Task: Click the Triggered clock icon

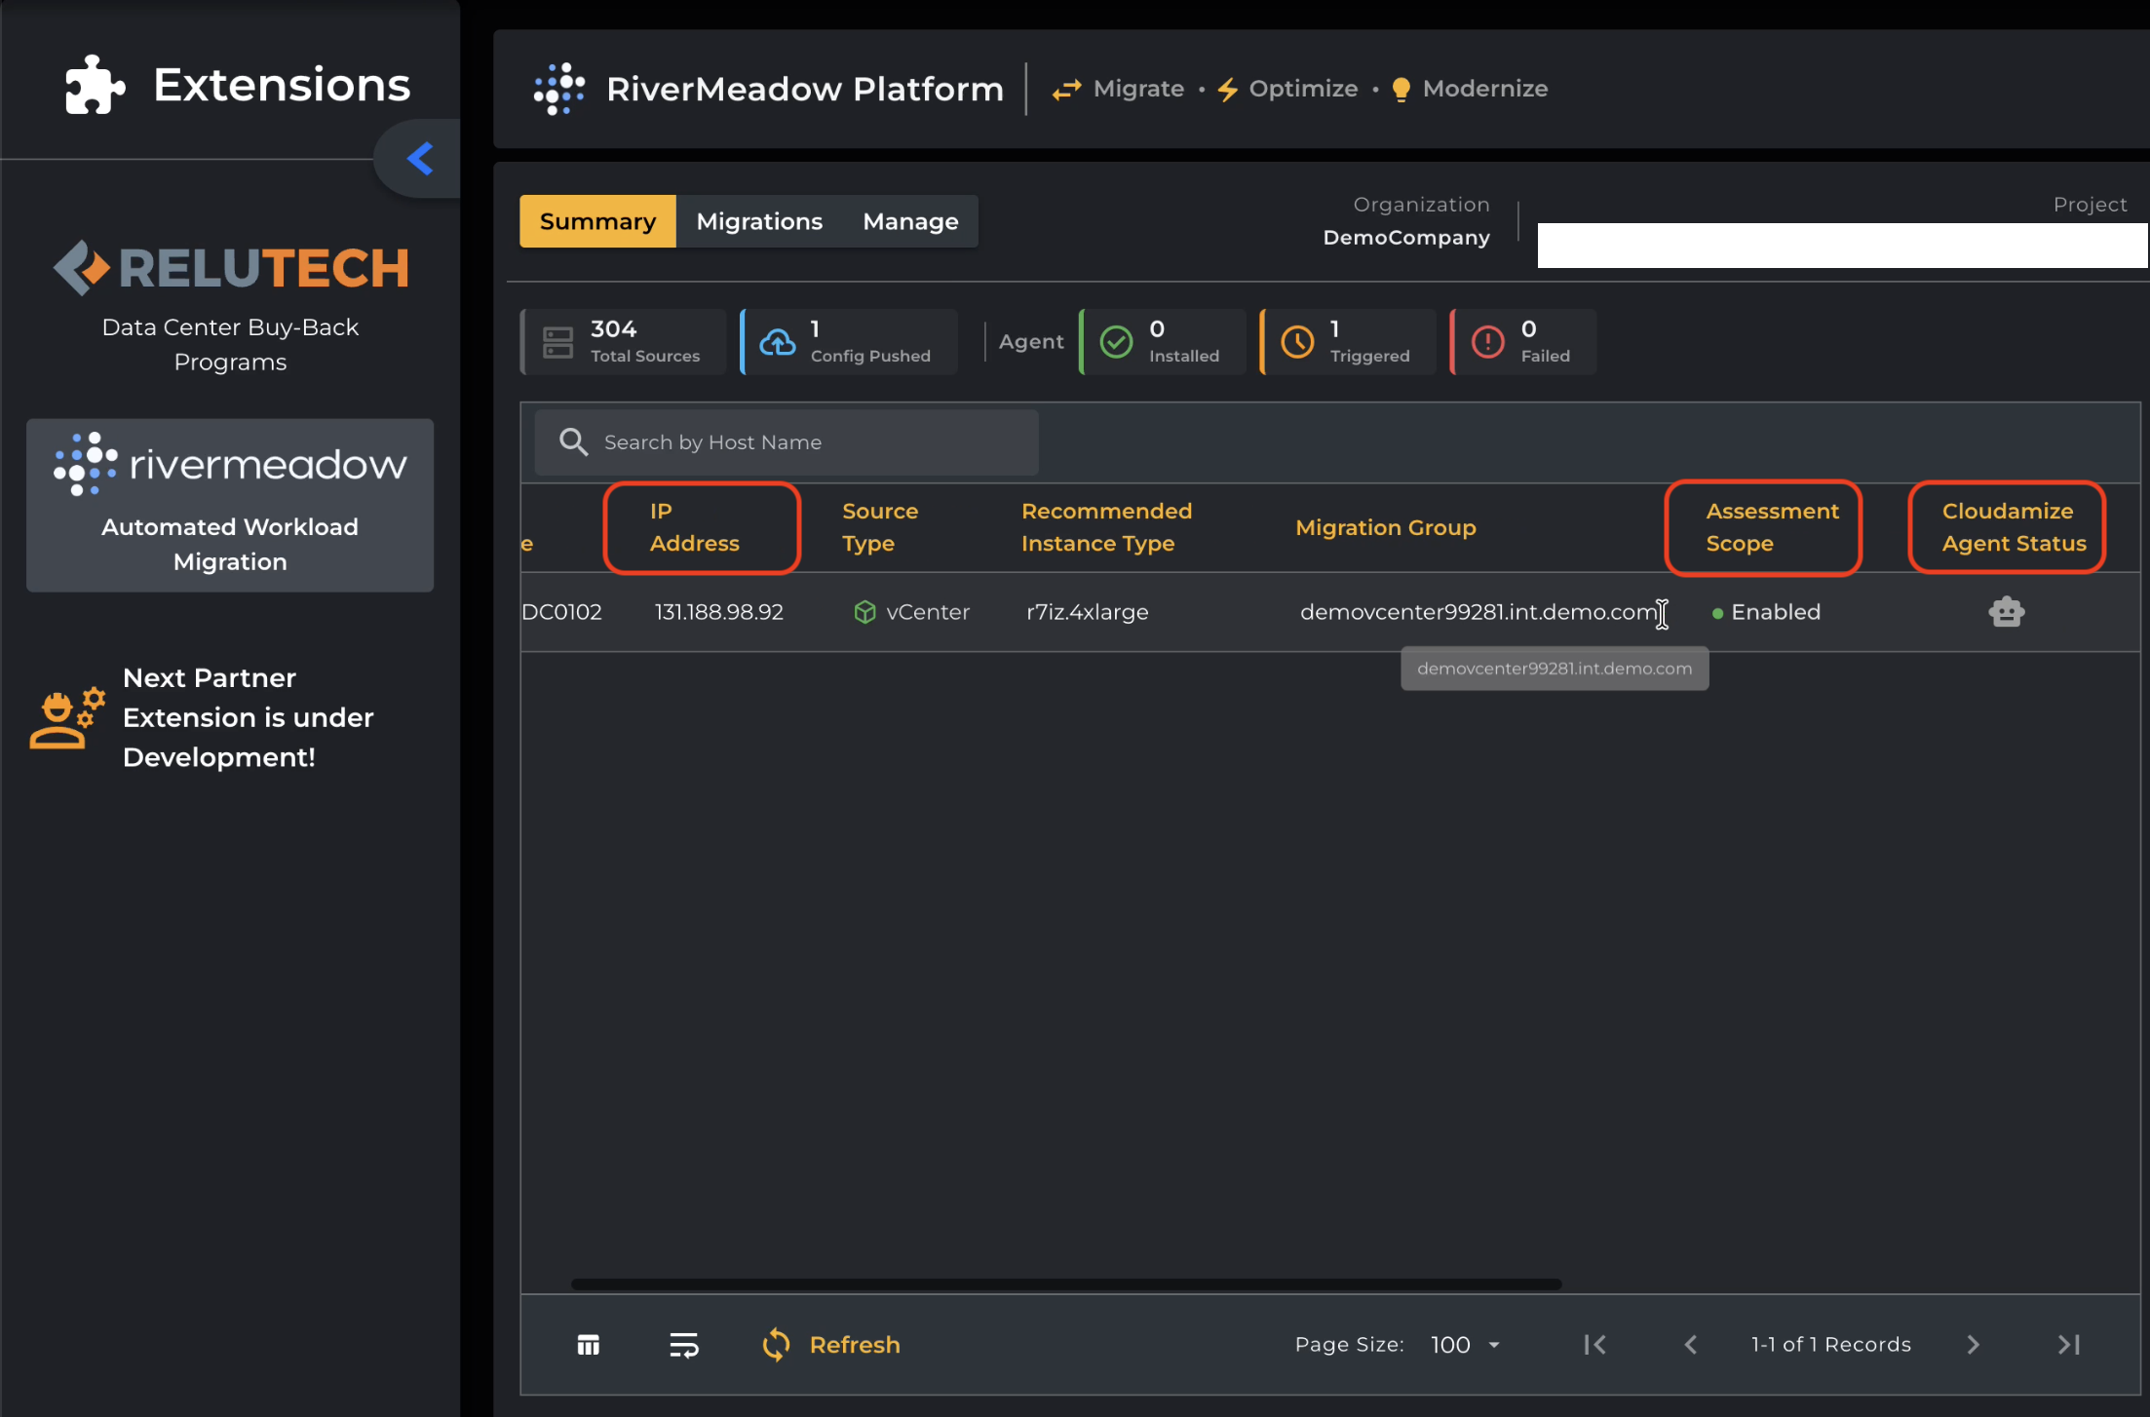Action: tap(1297, 342)
